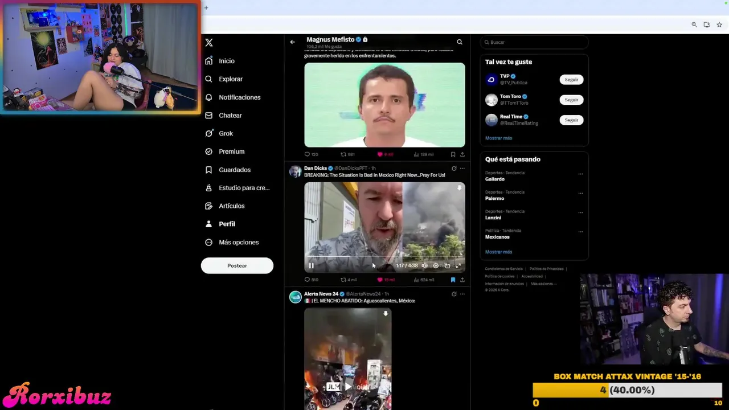Screen dimensions: 729x410
Task: Expand Dan Dicks video to fullscreen
Action: pyautogui.click(x=458, y=265)
